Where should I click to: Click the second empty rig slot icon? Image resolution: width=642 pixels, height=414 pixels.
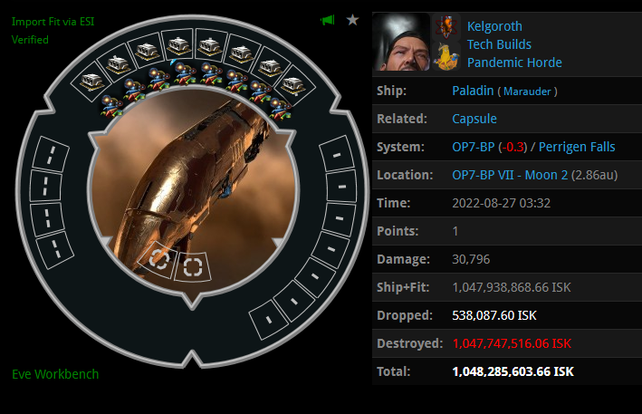click(193, 266)
